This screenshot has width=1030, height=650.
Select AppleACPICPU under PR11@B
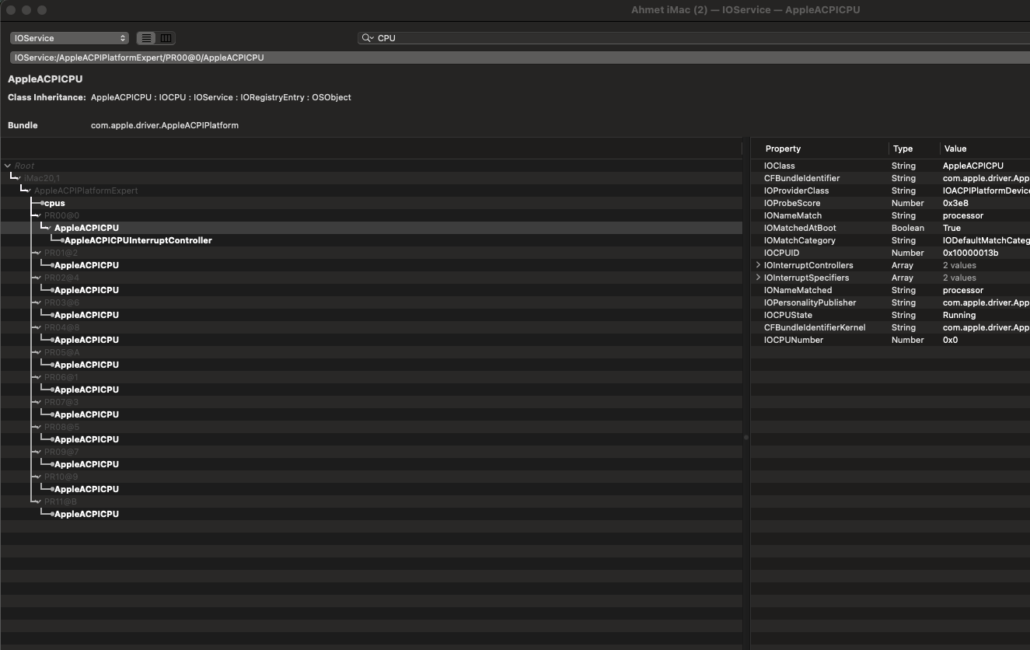[86, 514]
